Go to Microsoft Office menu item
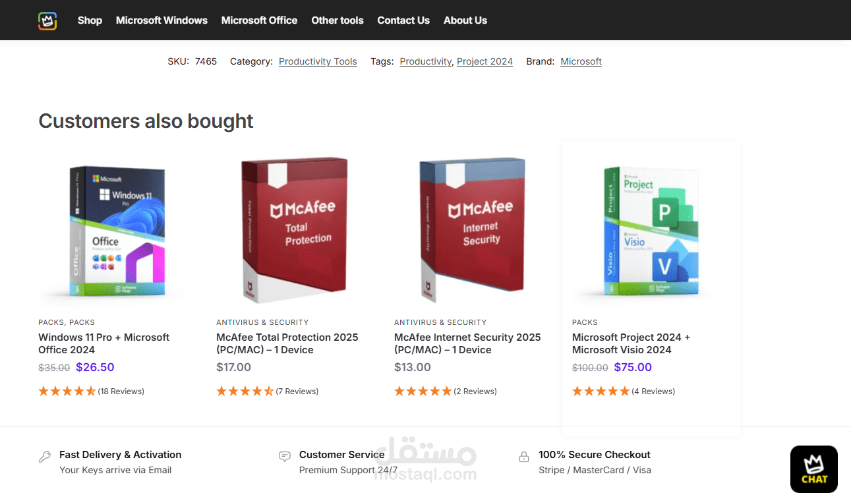The width and height of the screenshot is (851, 493). pos(259,20)
